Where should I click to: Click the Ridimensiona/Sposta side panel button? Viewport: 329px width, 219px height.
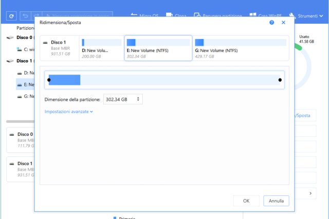[305, 115]
